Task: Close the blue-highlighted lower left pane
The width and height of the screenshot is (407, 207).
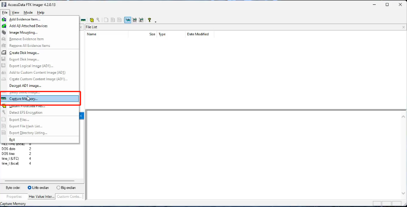Action: click(x=81, y=116)
